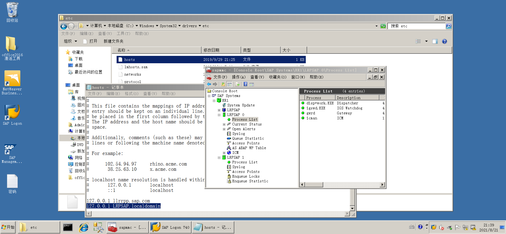Open SAP Management Console desktop shortcut
The image size is (506, 234).
pyautogui.click(x=12, y=154)
